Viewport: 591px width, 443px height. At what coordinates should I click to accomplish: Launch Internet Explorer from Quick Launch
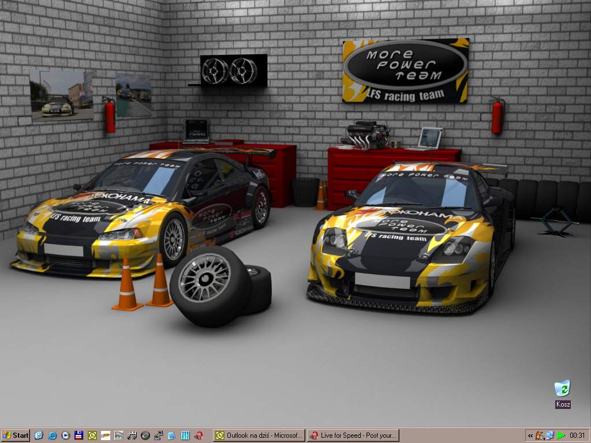[53, 436]
